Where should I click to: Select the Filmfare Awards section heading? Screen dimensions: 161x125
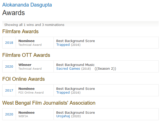coord(20,31)
